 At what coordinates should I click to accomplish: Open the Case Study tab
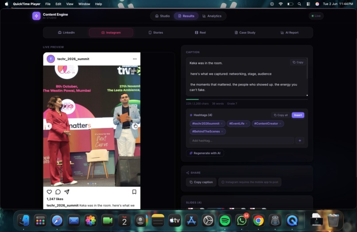pos(245,33)
